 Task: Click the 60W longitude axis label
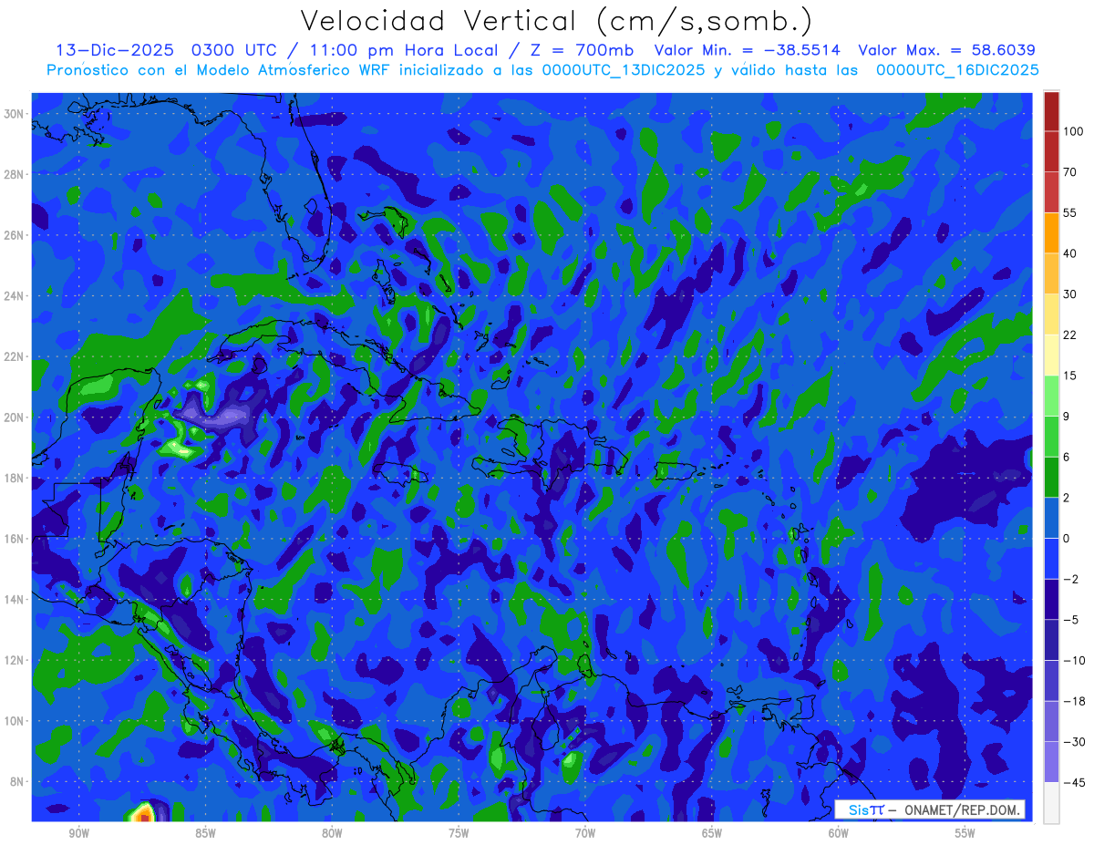click(x=839, y=833)
